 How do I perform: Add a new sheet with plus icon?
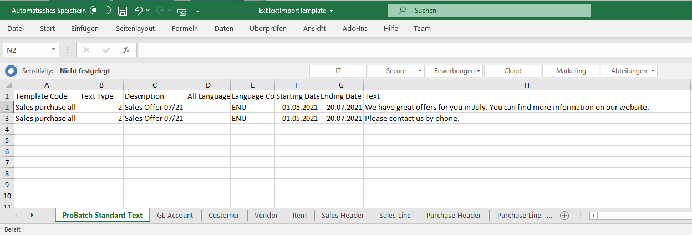tap(564, 216)
